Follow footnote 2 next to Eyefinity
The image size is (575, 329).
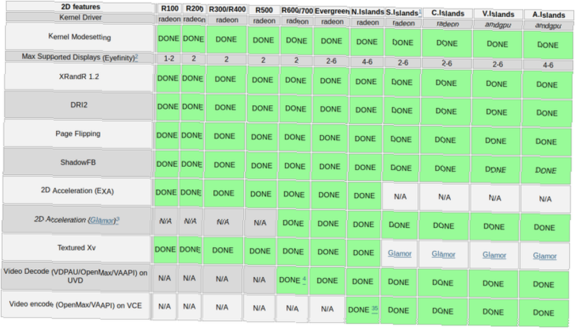click(x=136, y=57)
